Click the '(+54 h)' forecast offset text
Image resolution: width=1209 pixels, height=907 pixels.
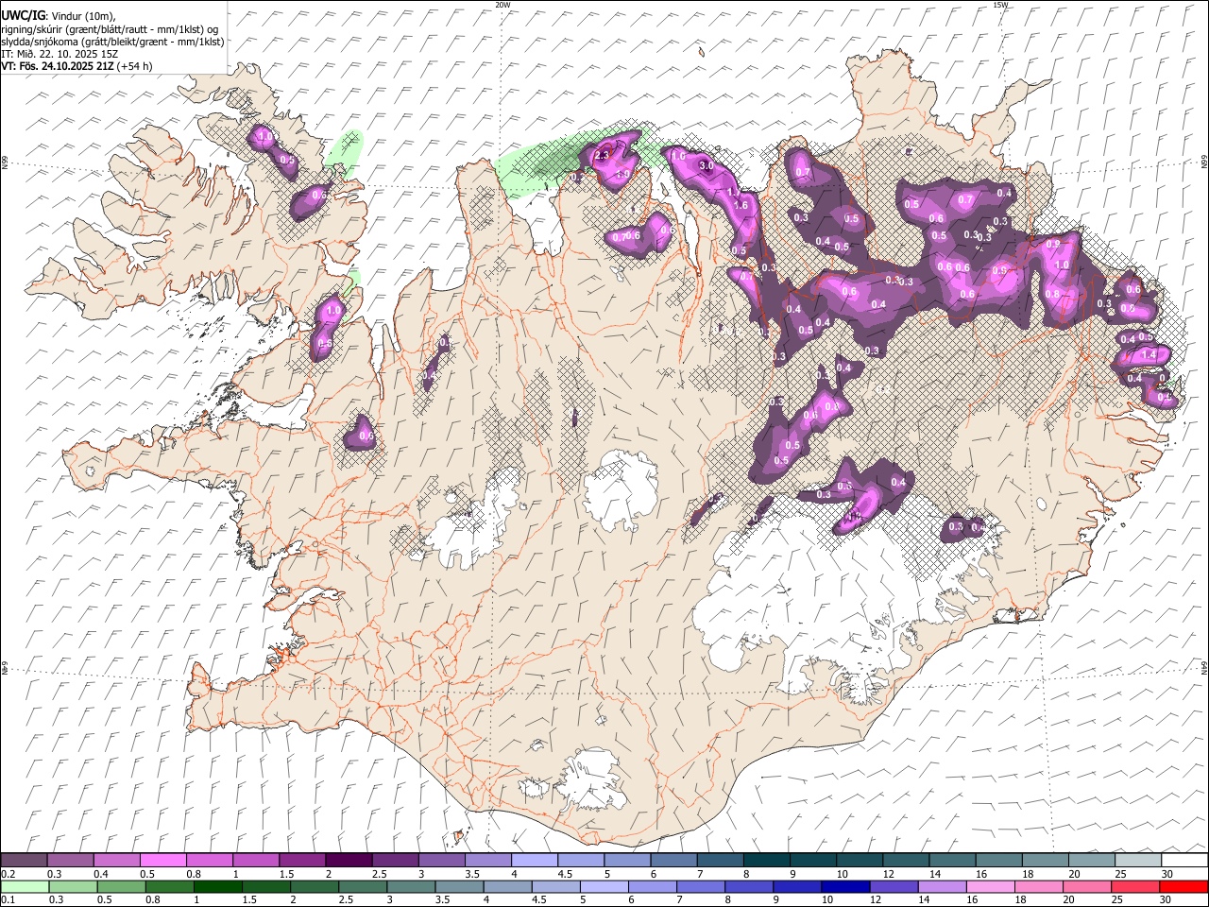click(135, 66)
